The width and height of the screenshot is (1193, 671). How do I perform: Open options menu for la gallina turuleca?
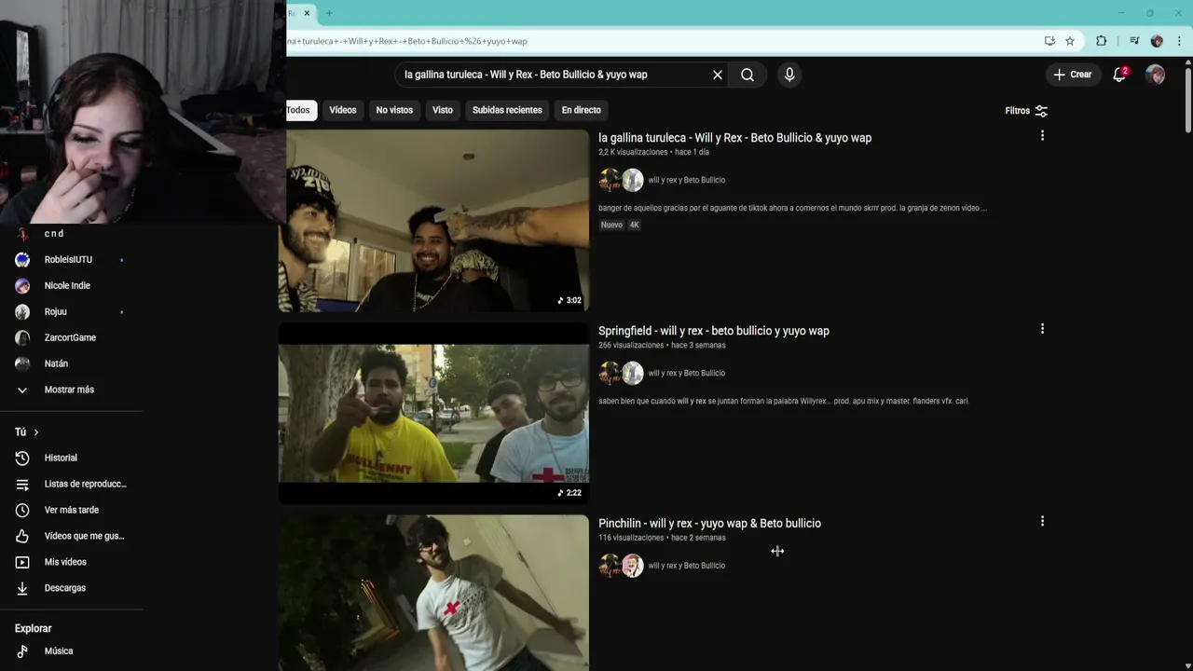(x=1042, y=136)
